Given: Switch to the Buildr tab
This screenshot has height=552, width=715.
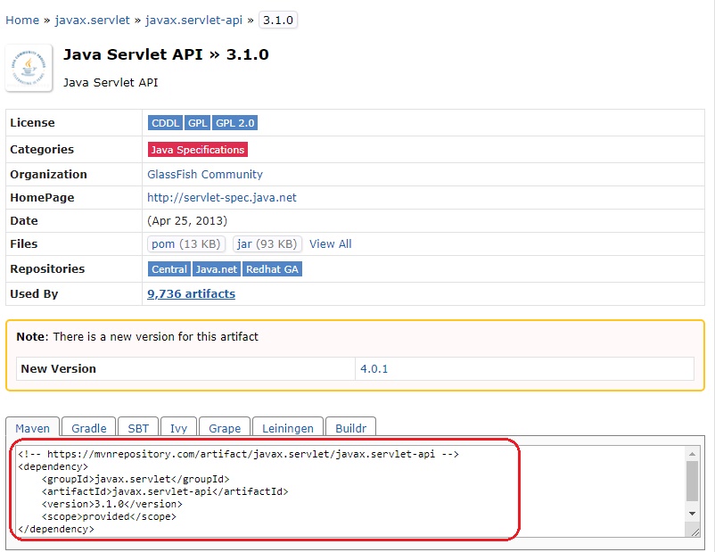Looking at the screenshot, I should (350, 428).
